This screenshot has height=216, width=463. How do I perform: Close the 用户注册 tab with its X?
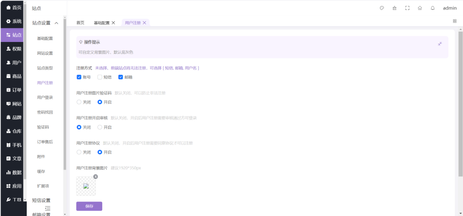coord(144,23)
